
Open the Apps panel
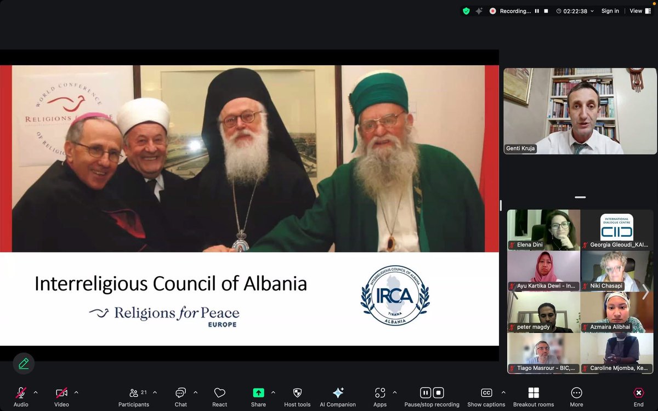380,397
